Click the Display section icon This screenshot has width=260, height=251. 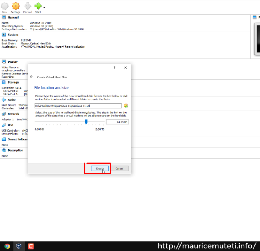coord(4,62)
